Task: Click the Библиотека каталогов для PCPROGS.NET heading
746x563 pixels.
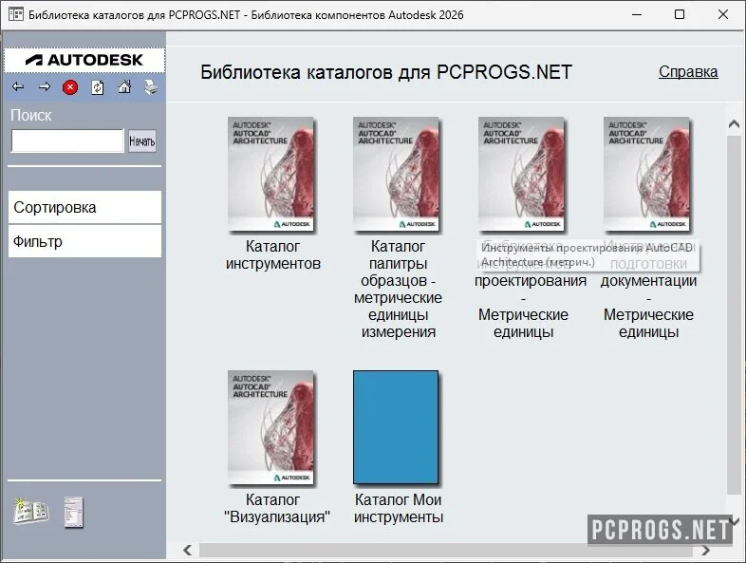Action: click(x=386, y=72)
